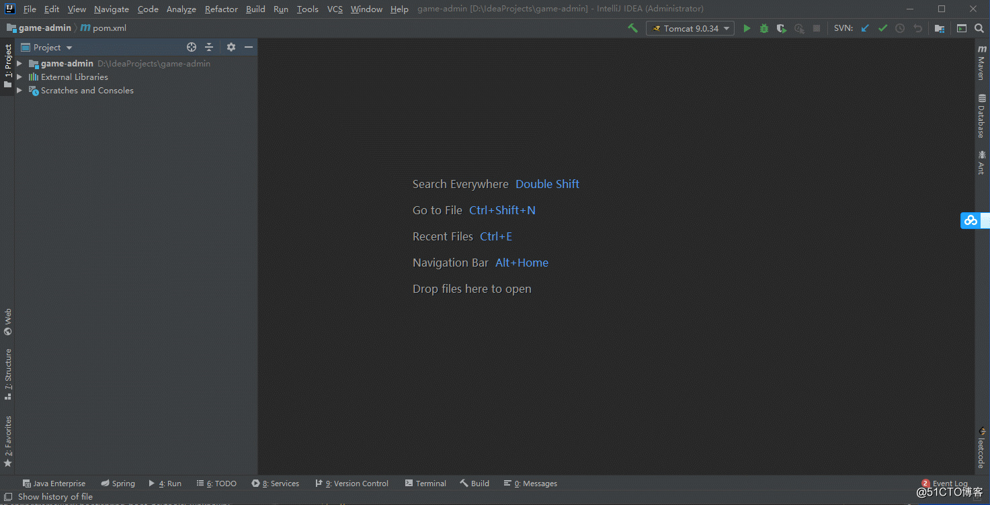
Task: Open the Analyze menu
Action: click(x=181, y=9)
